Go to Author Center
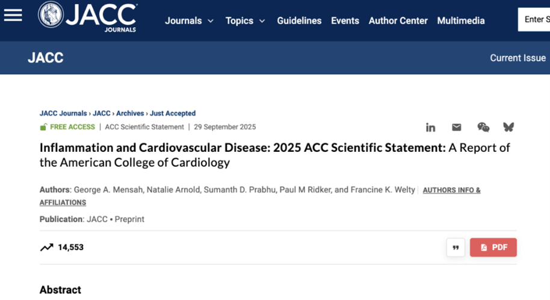The height and width of the screenshot is (300, 550). click(398, 20)
